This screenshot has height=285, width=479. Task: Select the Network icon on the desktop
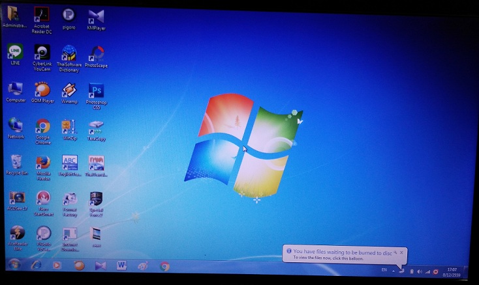coord(16,128)
